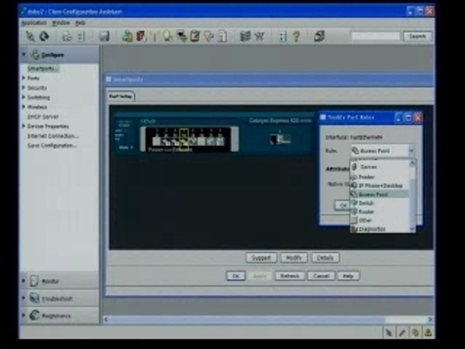Expand the Monitor section

(23, 281)
